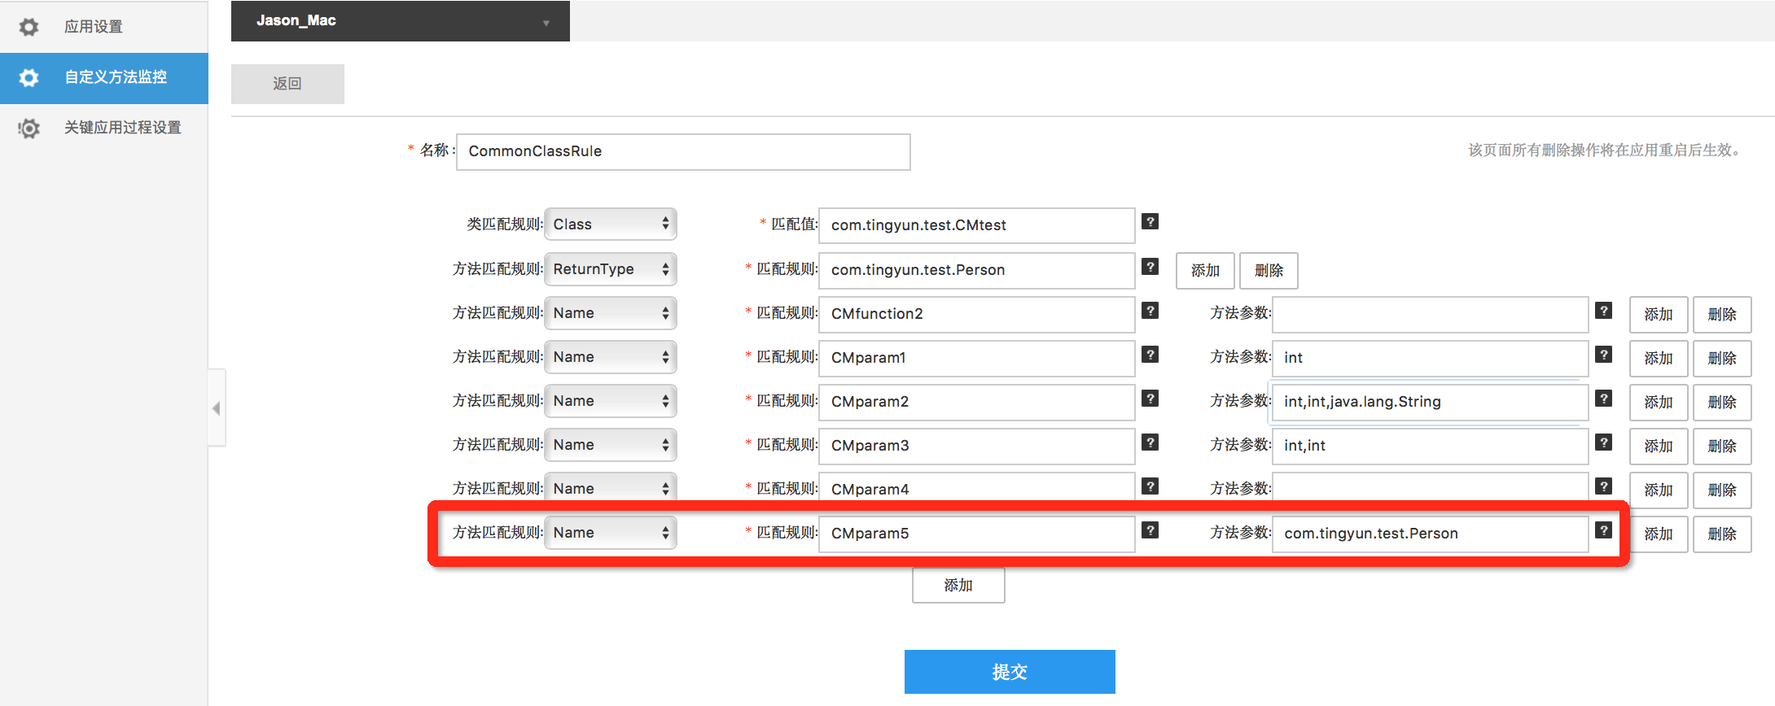The height and width of the screenshot is (706, 1775).
Task: Click the 添加 button below the rules list
Action: tap(958, 586)
